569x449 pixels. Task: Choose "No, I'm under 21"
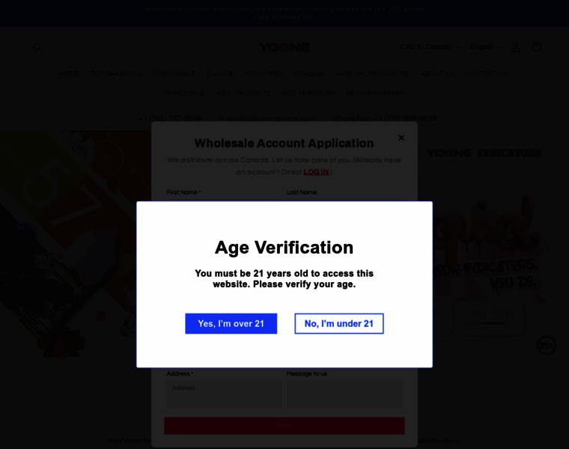[338, 323]
